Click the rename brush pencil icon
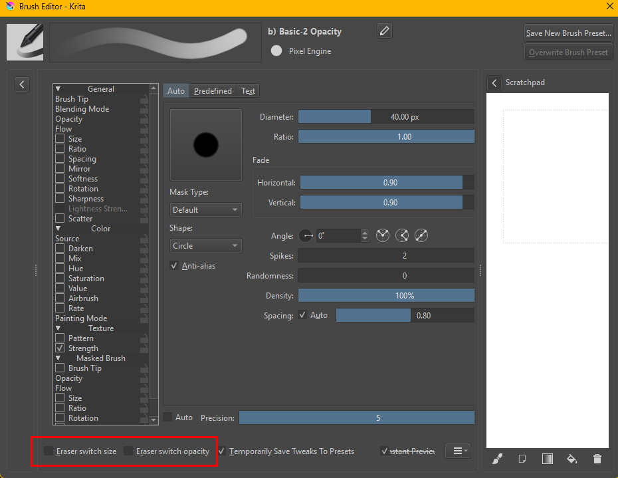This screenshot has width=618, height=478. coord(385,31)
